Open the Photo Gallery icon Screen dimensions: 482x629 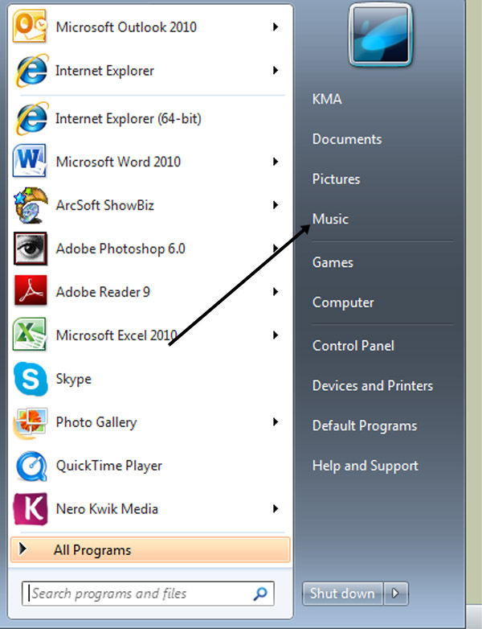pos(31,423)
